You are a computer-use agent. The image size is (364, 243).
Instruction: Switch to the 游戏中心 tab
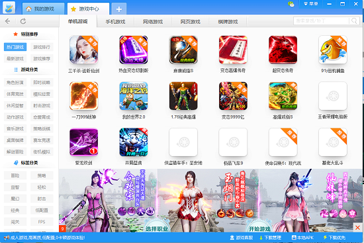pos(88,9)
